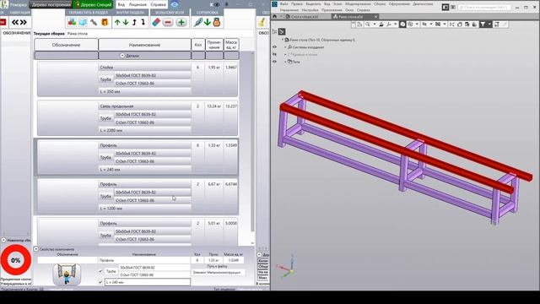
Task: Click the Элемент Металлоконструкции file path field
Action: pos(219,272)
